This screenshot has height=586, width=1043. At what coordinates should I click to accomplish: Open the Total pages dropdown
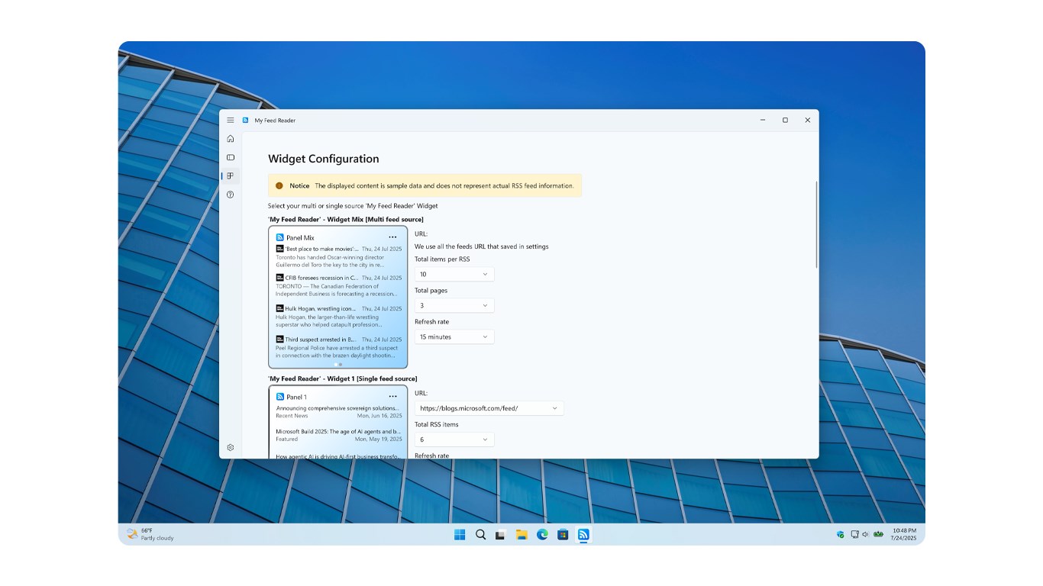click(454, 304)
